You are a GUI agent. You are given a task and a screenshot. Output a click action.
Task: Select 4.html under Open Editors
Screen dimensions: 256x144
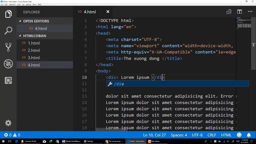(45, 28)
